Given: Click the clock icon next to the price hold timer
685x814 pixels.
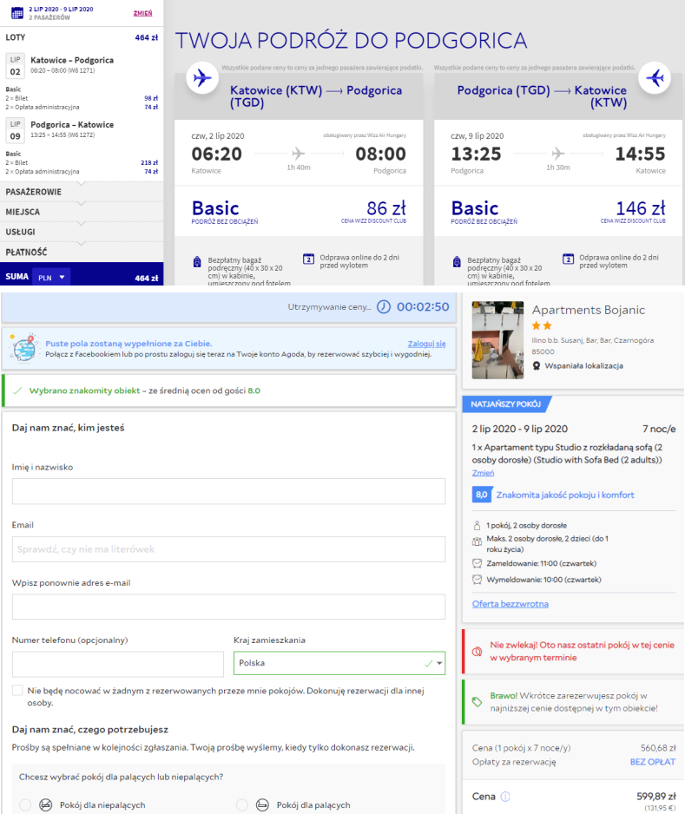Looking at the screenshot, I should click(383, 307).
